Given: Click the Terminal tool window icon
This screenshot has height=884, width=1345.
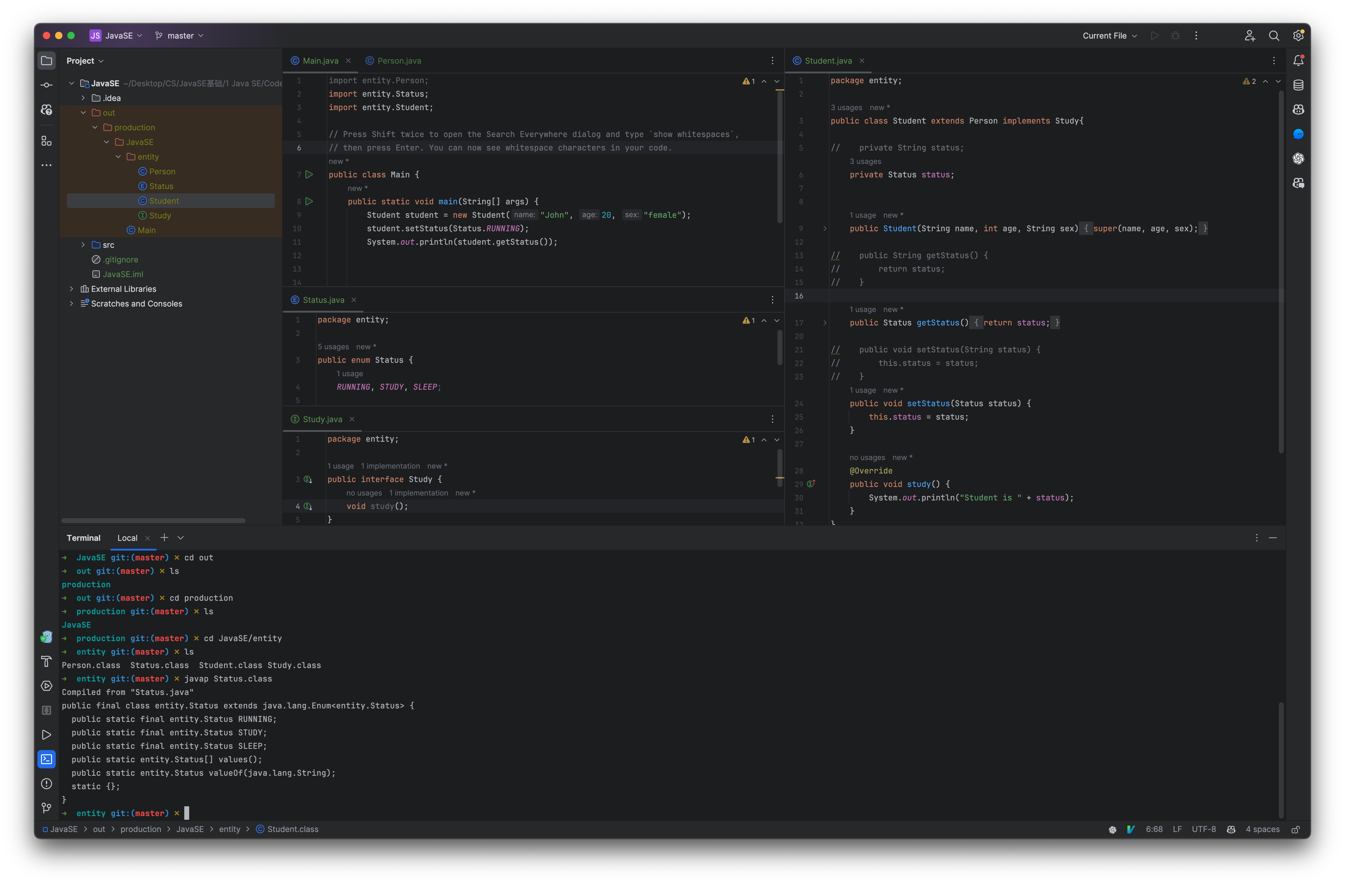Looking at the screenshot, I should click(x=46, y=759).
